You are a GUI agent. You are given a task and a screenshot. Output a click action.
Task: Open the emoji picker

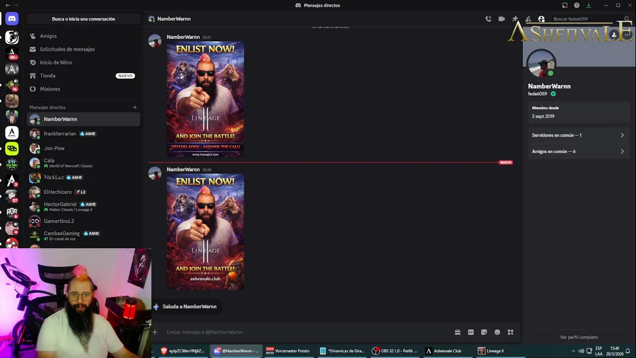point(497,332)
